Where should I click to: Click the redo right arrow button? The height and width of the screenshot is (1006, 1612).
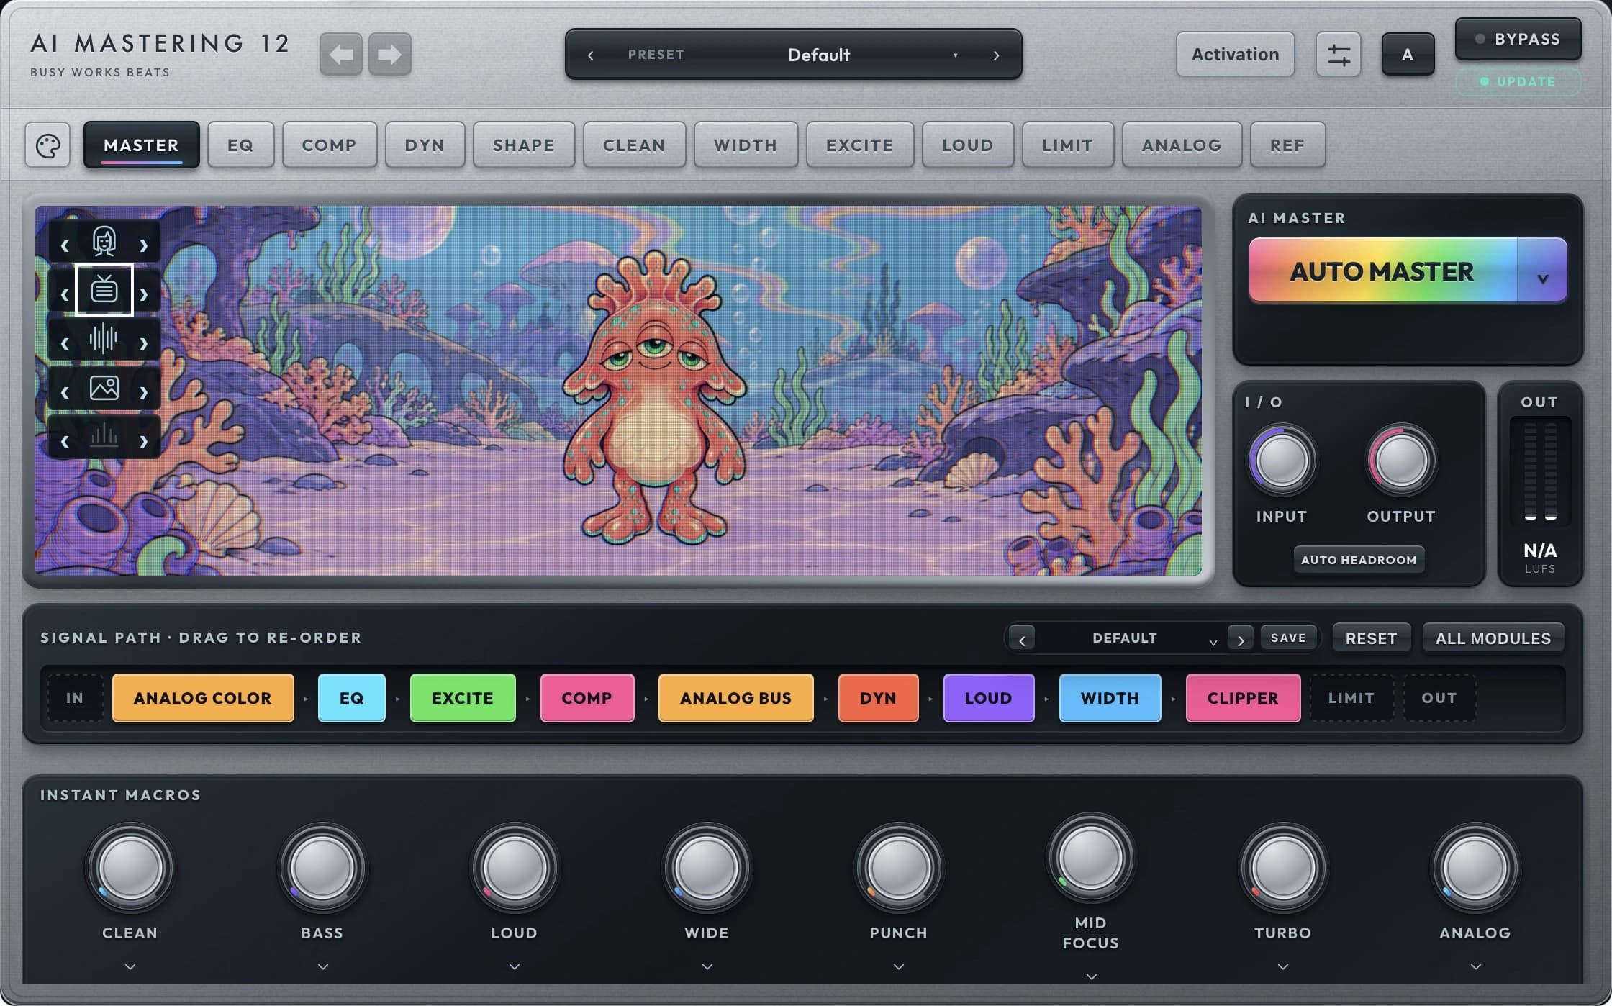(390, 54)
